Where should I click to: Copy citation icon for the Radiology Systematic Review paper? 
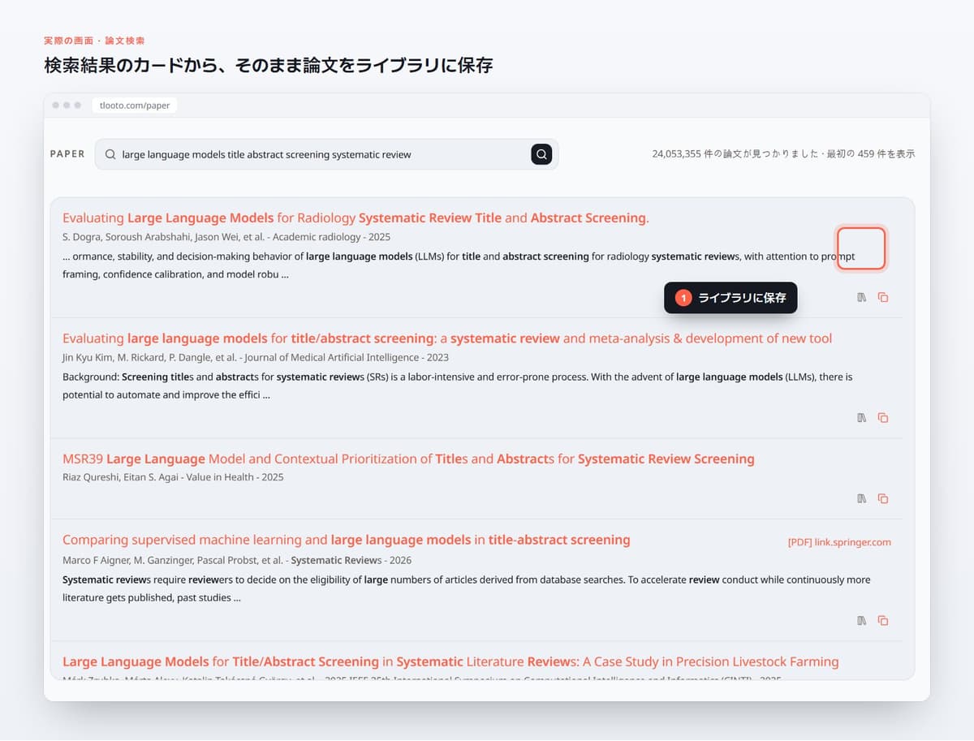(883, 297)
